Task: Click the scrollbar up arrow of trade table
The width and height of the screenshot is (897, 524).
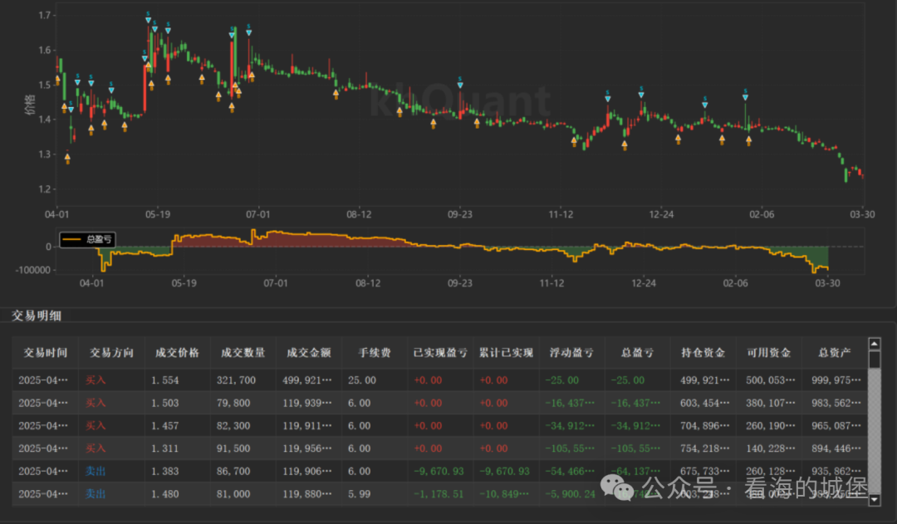Action: 874,344
